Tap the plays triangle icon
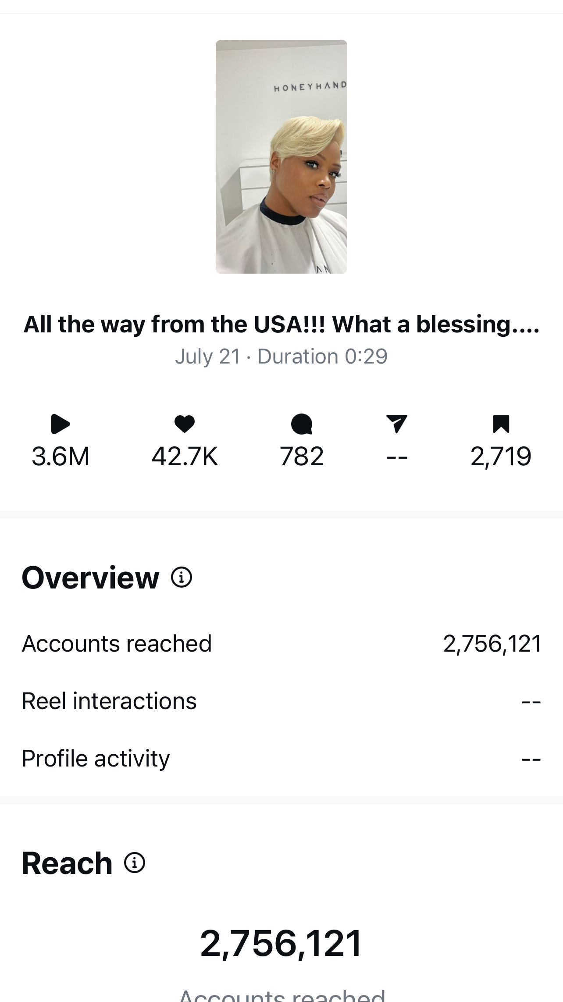Viewport: 563px width, 1002px height. [60, 424]
